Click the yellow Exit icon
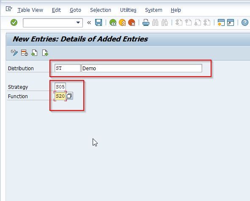250x201 pixels. pyautogui.click(x=122, y=22)
